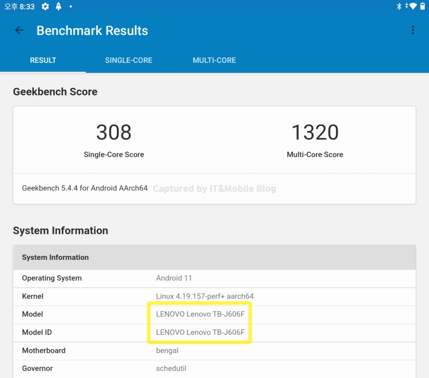This screenshot has height=378, width=429.
Task: Switch to the SINGLE-CORE tab
Action: (129, 60)
